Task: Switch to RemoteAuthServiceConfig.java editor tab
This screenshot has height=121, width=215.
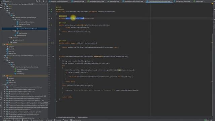Action: [133, 1]
